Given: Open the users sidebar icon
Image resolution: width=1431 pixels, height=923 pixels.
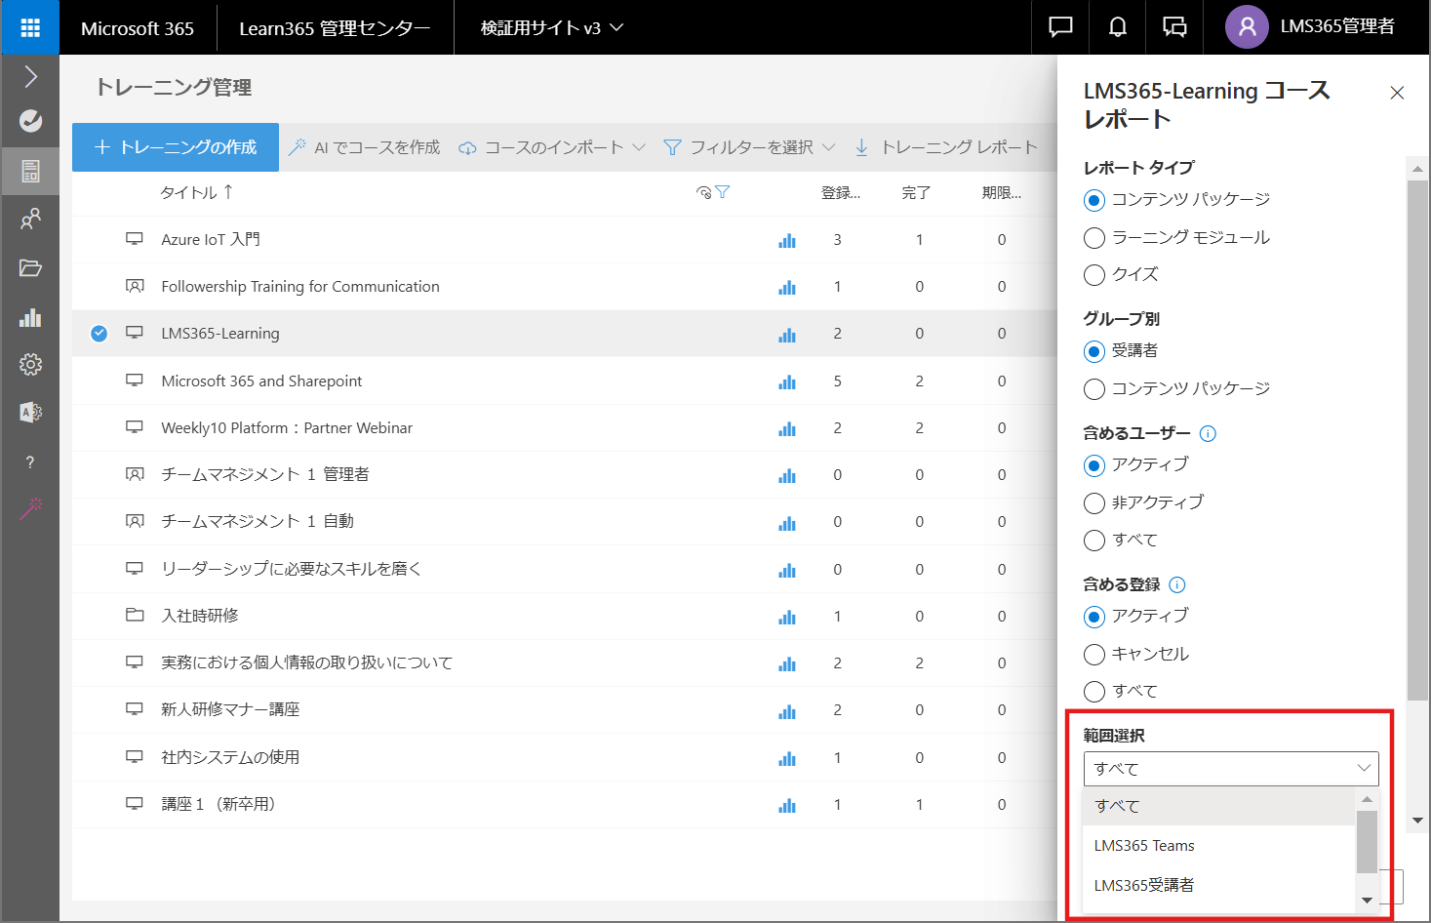Looking at the screenshot, I should pos(30,219).
